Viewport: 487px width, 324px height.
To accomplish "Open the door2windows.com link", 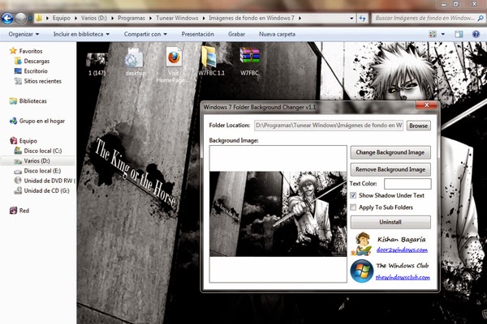I will (402, 250).
